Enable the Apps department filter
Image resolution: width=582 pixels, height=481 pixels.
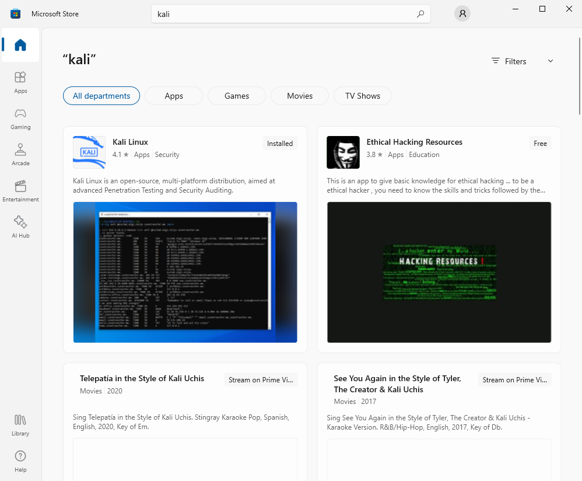173,95
